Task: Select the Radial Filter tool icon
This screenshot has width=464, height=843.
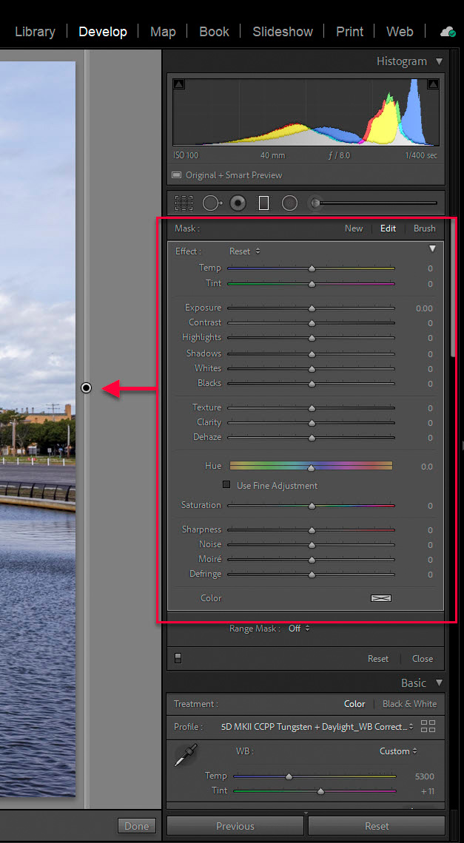Action: [289, 203]
